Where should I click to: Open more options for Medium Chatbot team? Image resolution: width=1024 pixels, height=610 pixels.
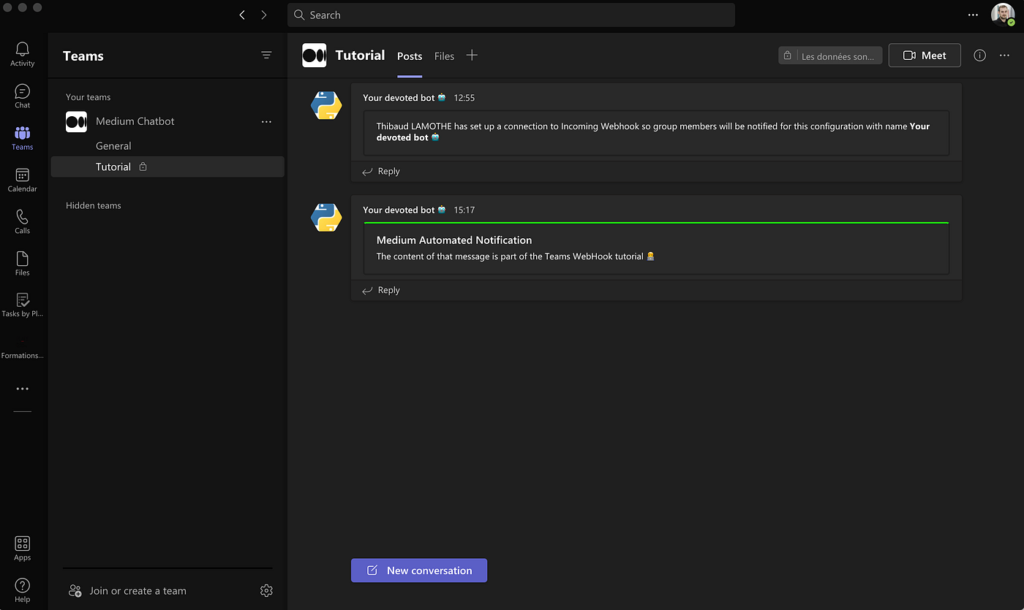coord(266,121)
